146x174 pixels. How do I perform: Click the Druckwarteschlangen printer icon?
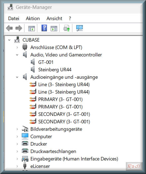click(25, 151)
